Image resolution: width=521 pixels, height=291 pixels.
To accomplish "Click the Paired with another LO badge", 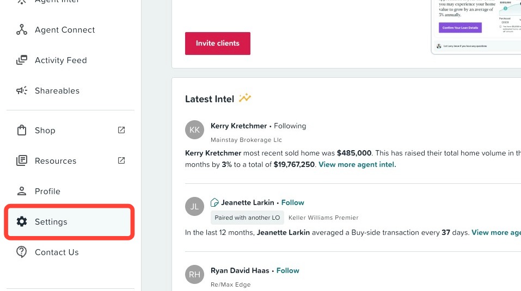I will coord(247,218).
